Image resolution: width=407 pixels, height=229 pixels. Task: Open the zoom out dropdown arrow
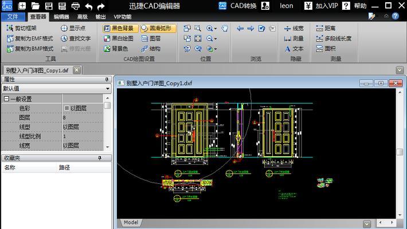tap(216, 39)
